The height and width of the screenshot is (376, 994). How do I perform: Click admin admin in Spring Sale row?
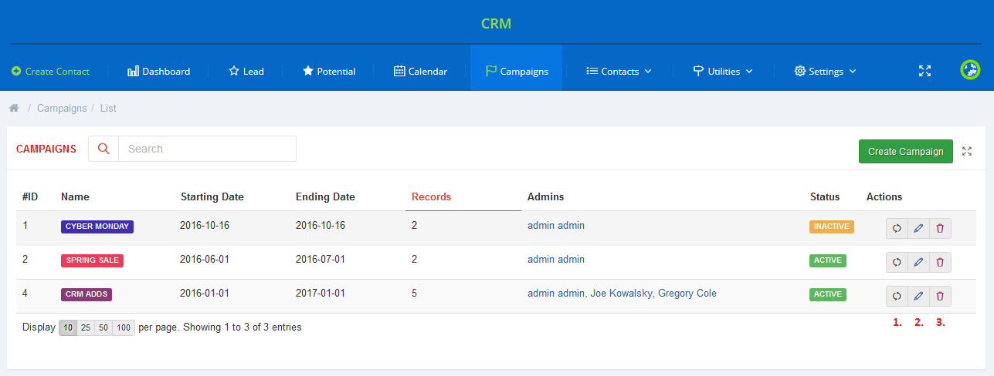point(556,260)
